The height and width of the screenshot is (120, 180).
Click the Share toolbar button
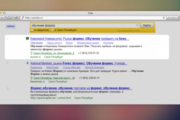pyautogui.click(x=16, y=18)
